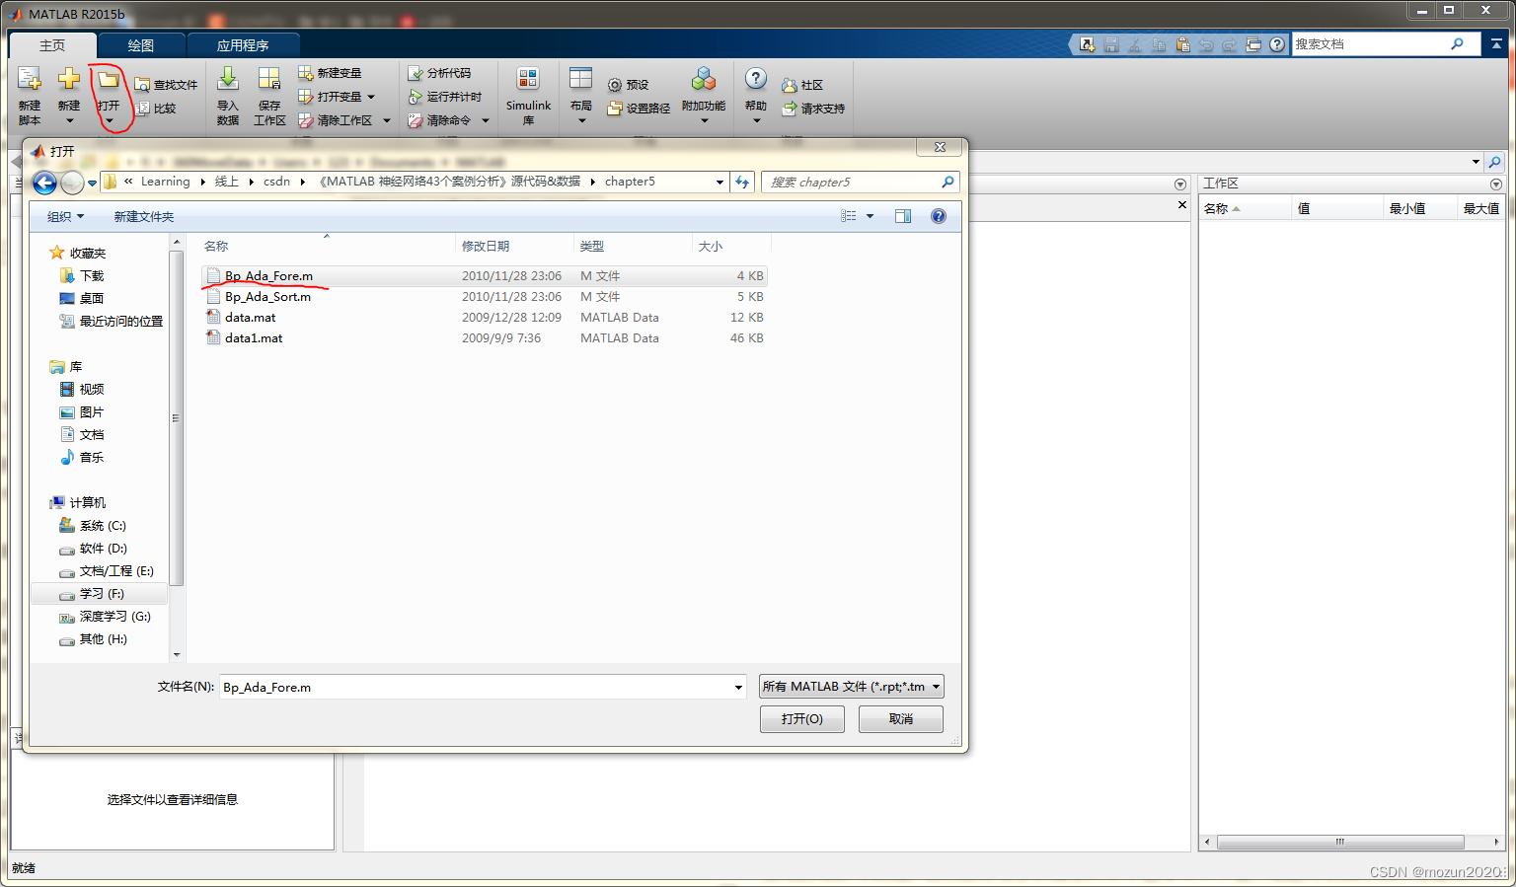Click Set Path (设置路径)

click(639, 109)
